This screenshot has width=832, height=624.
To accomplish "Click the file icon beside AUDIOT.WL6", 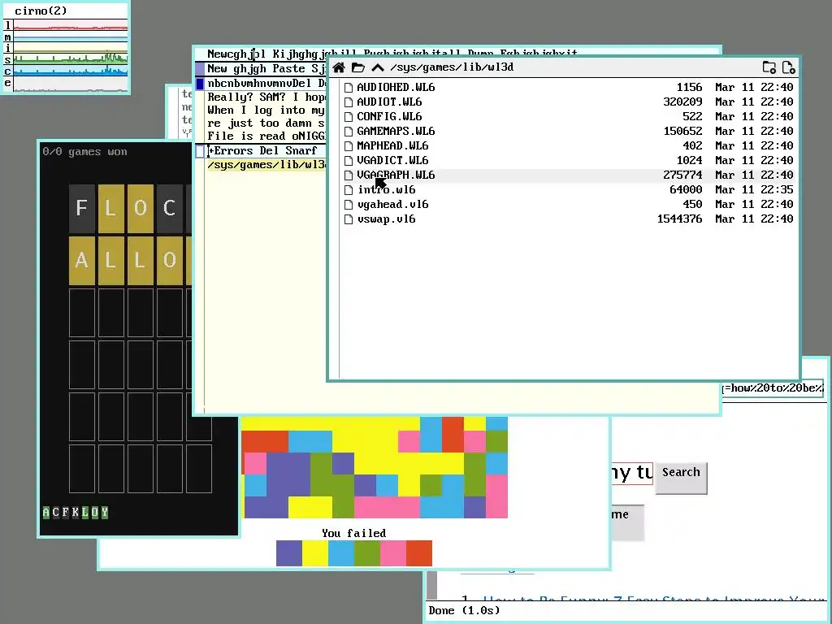I will (x=349, y=102).
